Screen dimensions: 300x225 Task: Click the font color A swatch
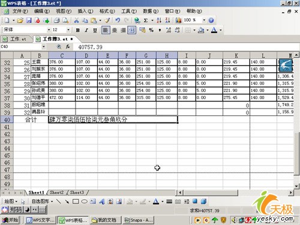[x=214, y=30]
